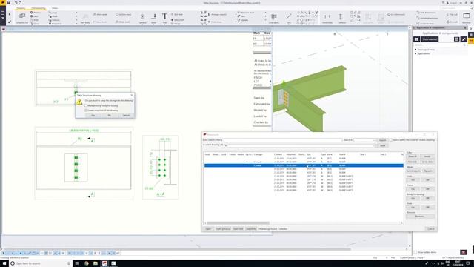This screenshot has width=474, height=267.
Task: Open the Tekla file menu hamburger icon
Action: (3, 15)
